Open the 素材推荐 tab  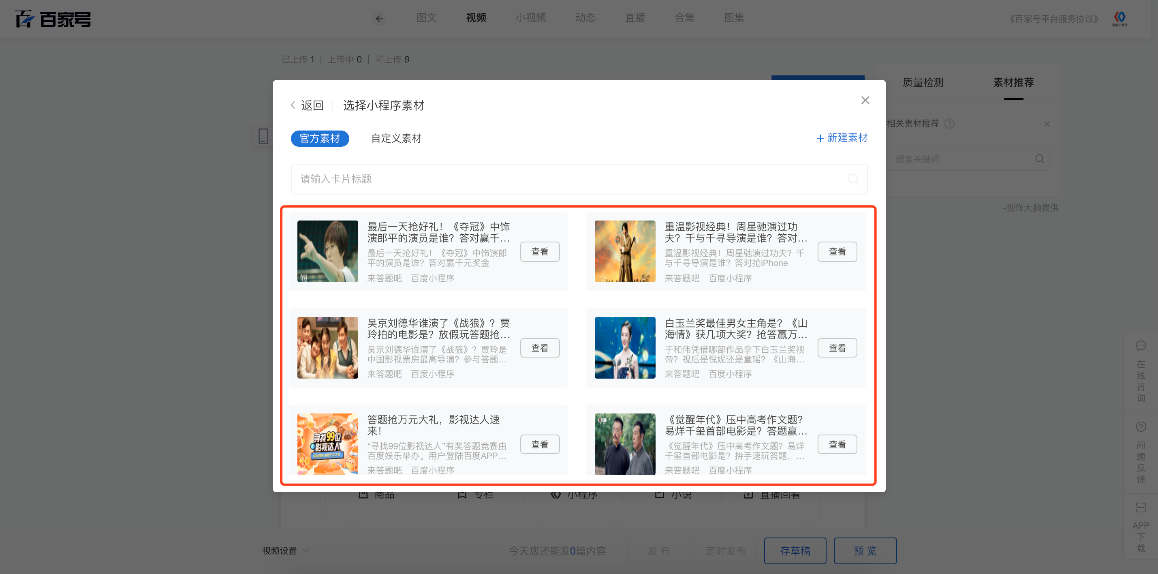[x=1013, y=82]
